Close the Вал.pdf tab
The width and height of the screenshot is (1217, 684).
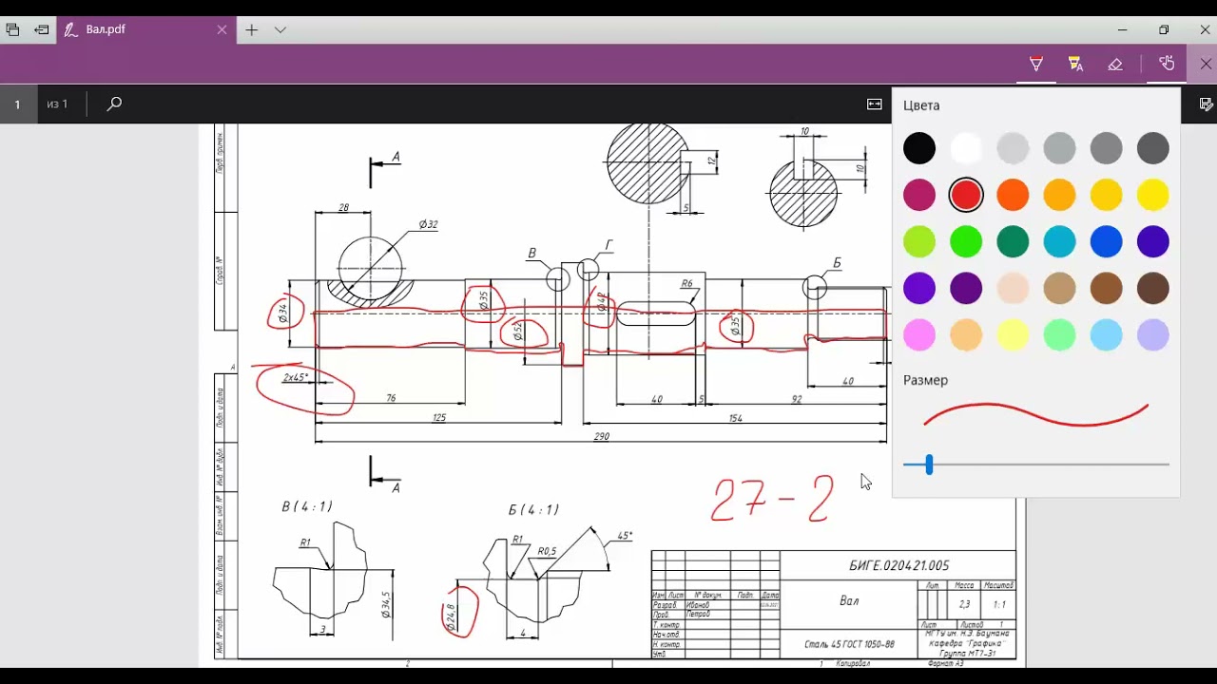[222, 29]
